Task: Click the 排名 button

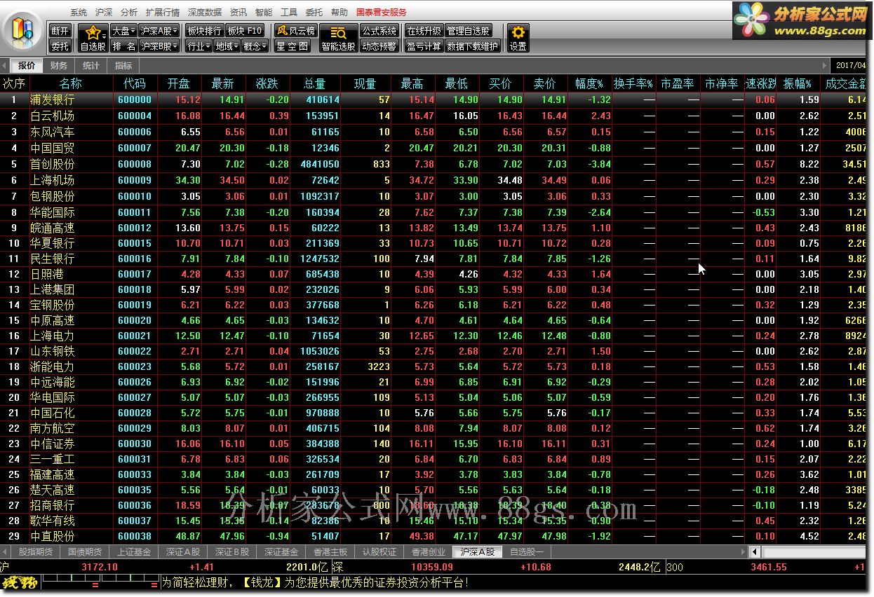Action: (123, 46)
